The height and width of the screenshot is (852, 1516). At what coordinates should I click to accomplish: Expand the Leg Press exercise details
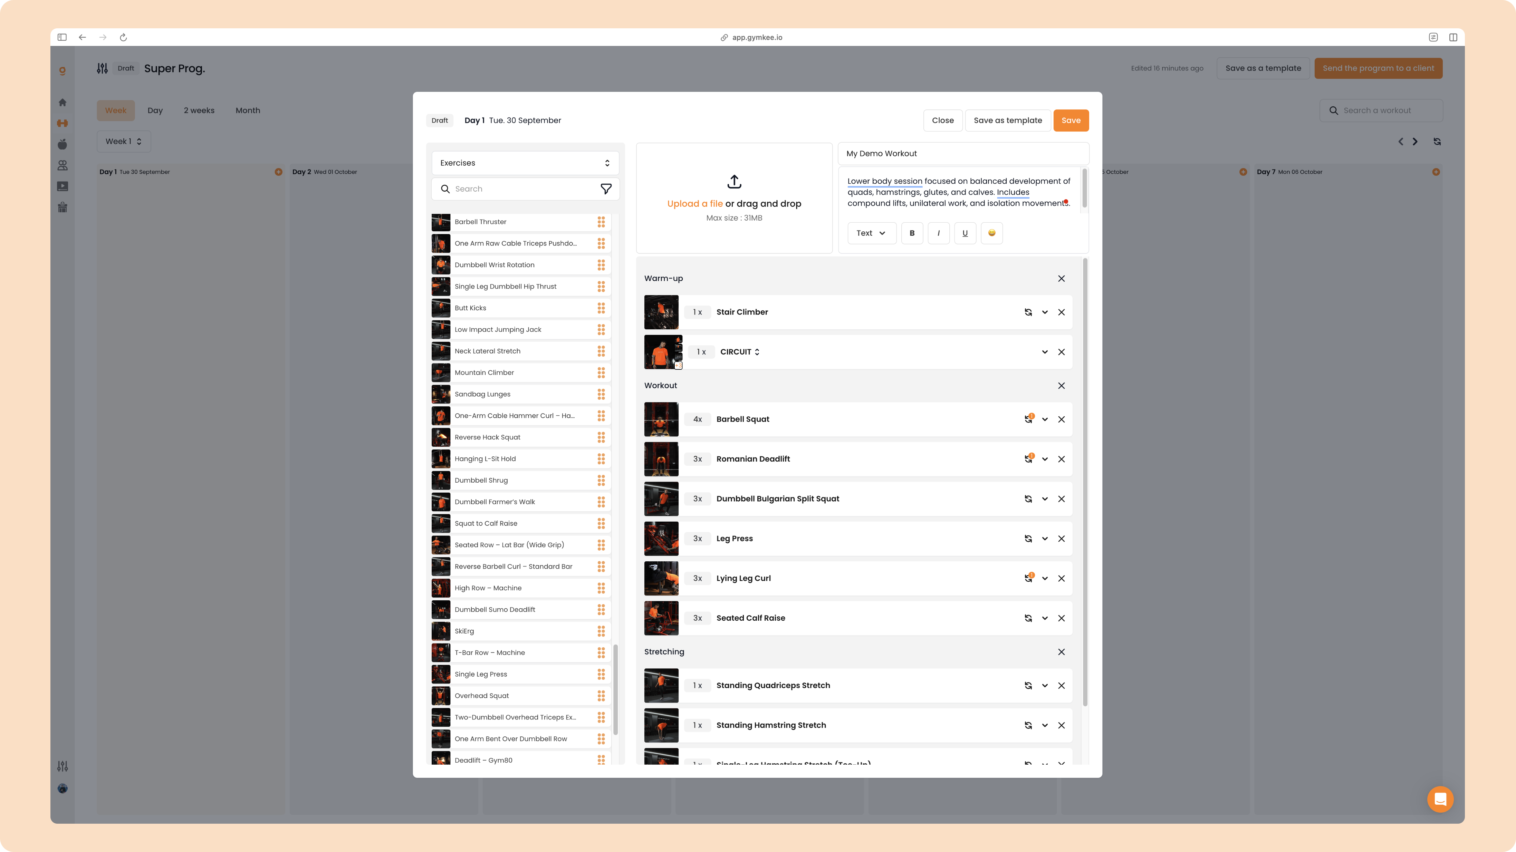(x=1045, y=539)
